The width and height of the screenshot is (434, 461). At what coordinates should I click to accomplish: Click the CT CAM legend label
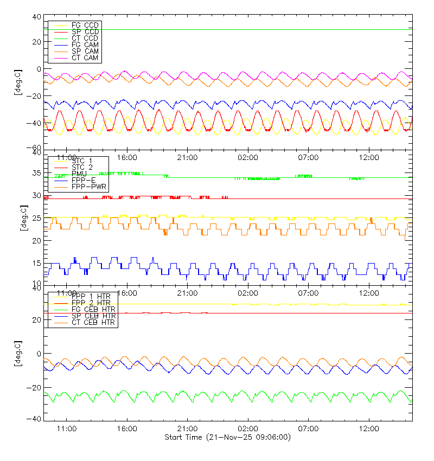click(85, 58)
